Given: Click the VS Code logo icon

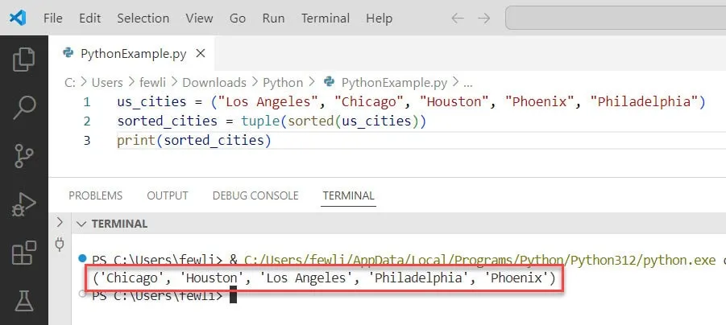Looking at the screenshot, I should (x=19, y=18).
